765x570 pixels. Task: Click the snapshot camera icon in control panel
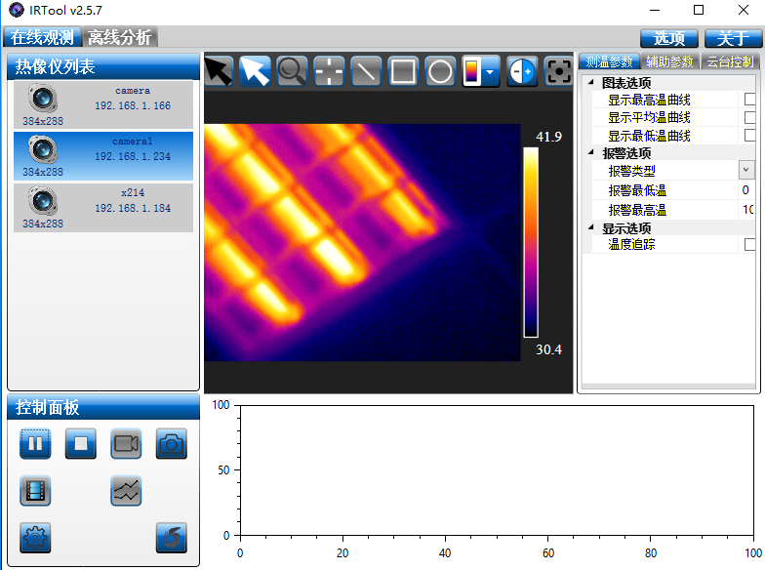pos(172,444)
